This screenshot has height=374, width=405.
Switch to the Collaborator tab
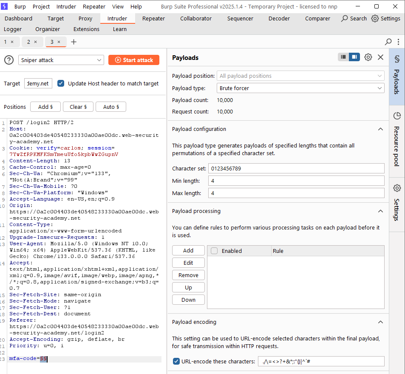(x=196, y=19)
